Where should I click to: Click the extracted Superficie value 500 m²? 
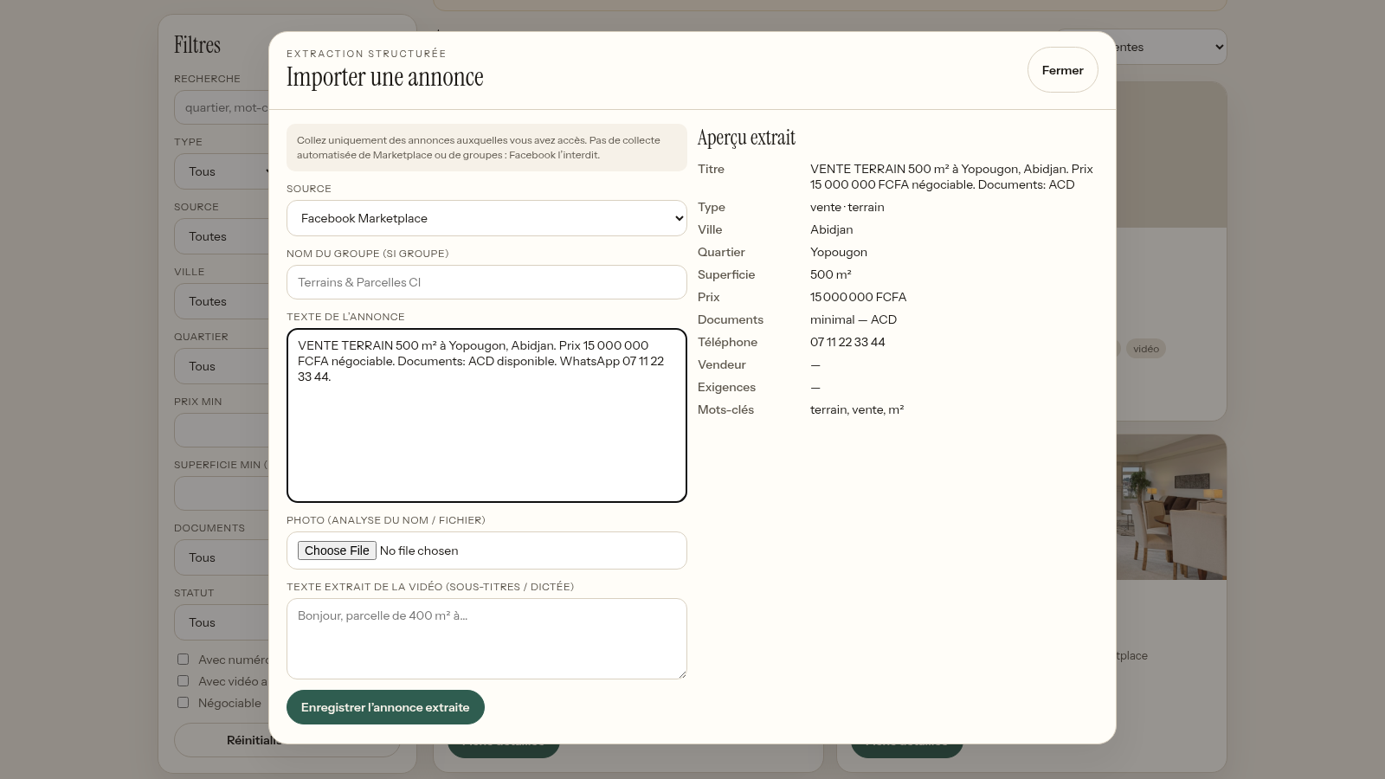point(831,274)
